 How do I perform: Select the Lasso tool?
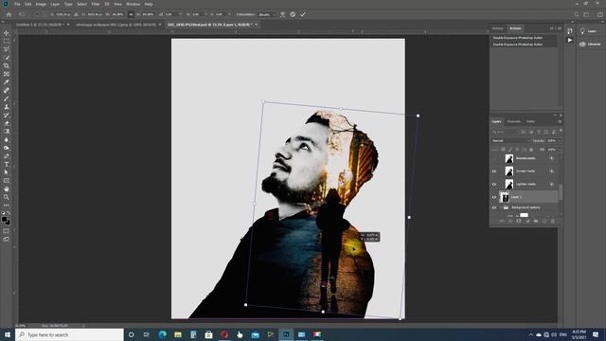[7, 49]
